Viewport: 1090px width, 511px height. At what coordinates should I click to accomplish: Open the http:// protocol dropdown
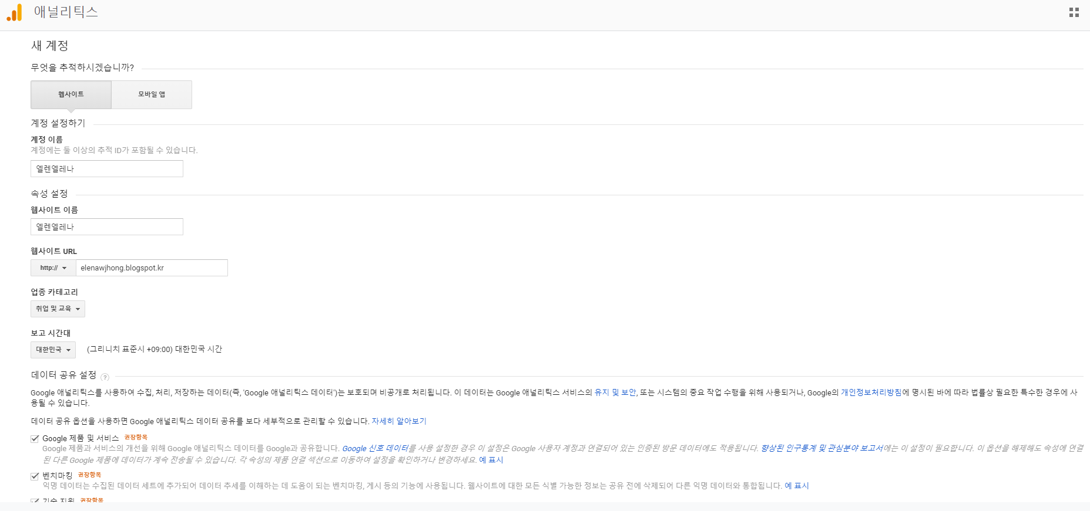53,268
